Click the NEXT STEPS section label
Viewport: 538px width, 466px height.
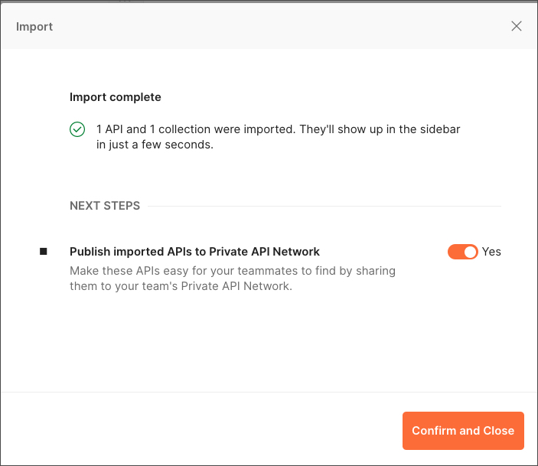[x=105, y=206]
